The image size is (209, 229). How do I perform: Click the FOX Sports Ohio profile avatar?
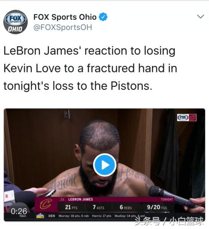click(15, 22)
